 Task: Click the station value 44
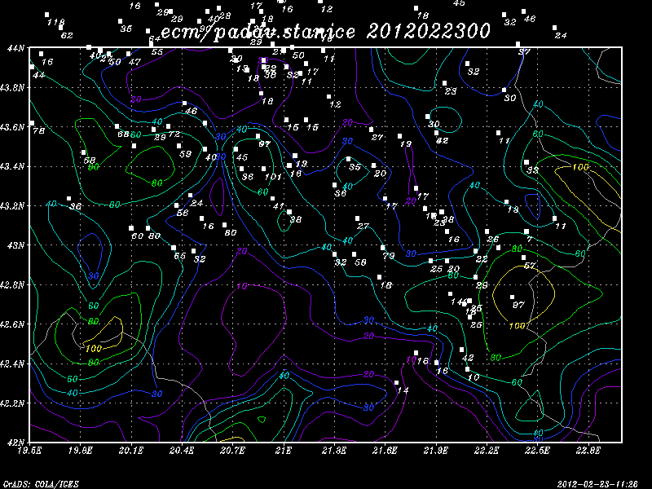[x=38, y=75]
